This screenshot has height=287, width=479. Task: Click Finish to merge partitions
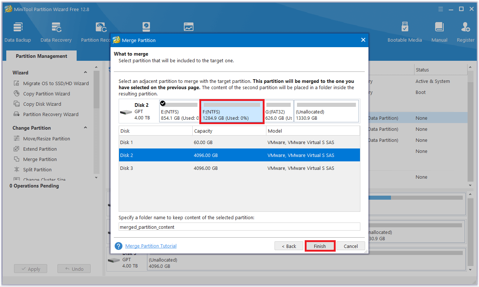click(320, 246)
